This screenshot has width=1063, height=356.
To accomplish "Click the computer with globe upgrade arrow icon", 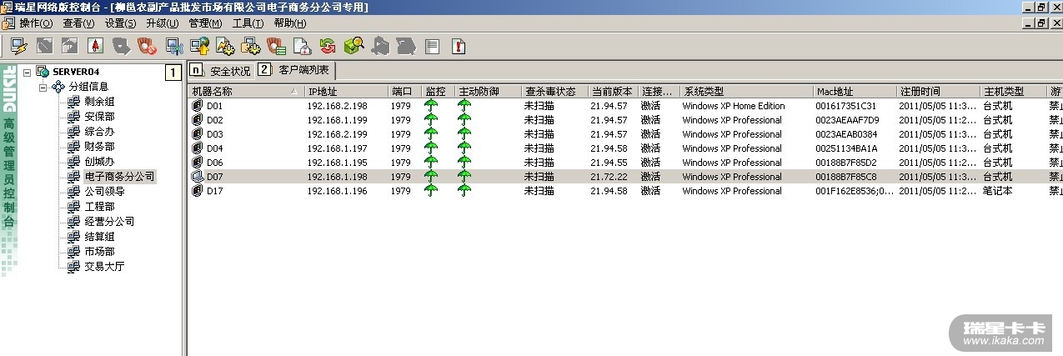I will (x=199, y=46).
